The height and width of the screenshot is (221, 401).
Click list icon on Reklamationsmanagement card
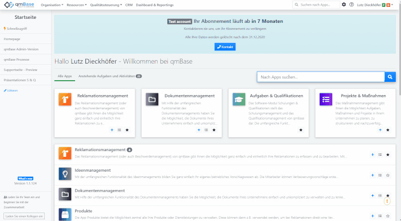tap(119, 130)
